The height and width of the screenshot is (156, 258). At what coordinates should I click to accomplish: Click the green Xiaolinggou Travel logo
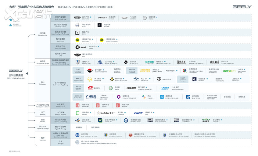[x=229, y=71]
